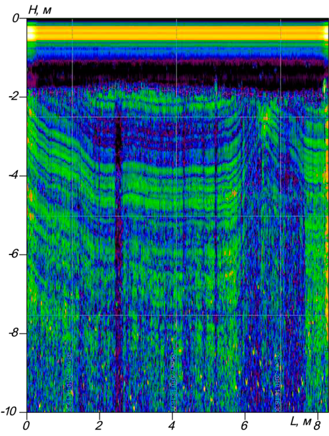Click the "H, м" vertical axis label
Image resolution: width=329 pixels, height=436 pixels.
(x=40, y=10)
